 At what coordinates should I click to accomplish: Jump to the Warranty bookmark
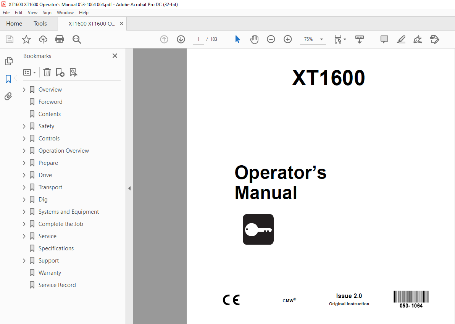pyautogui.click(x=50, y=272)
